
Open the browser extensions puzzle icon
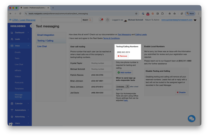pos(162,14)
